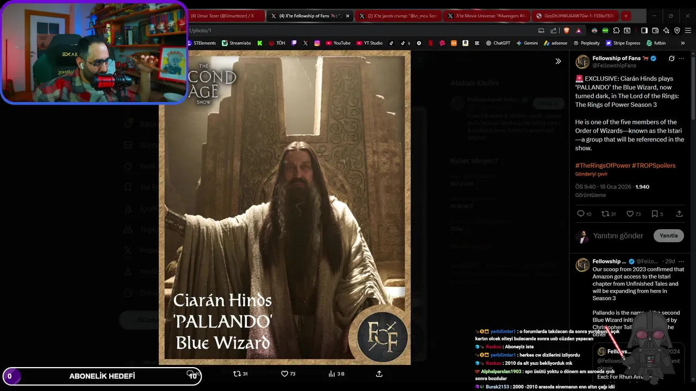The height and width of the screenshot is (391, 696).
Task: Open the green Kick bookmark icon
Action: (x=260, y=43)
